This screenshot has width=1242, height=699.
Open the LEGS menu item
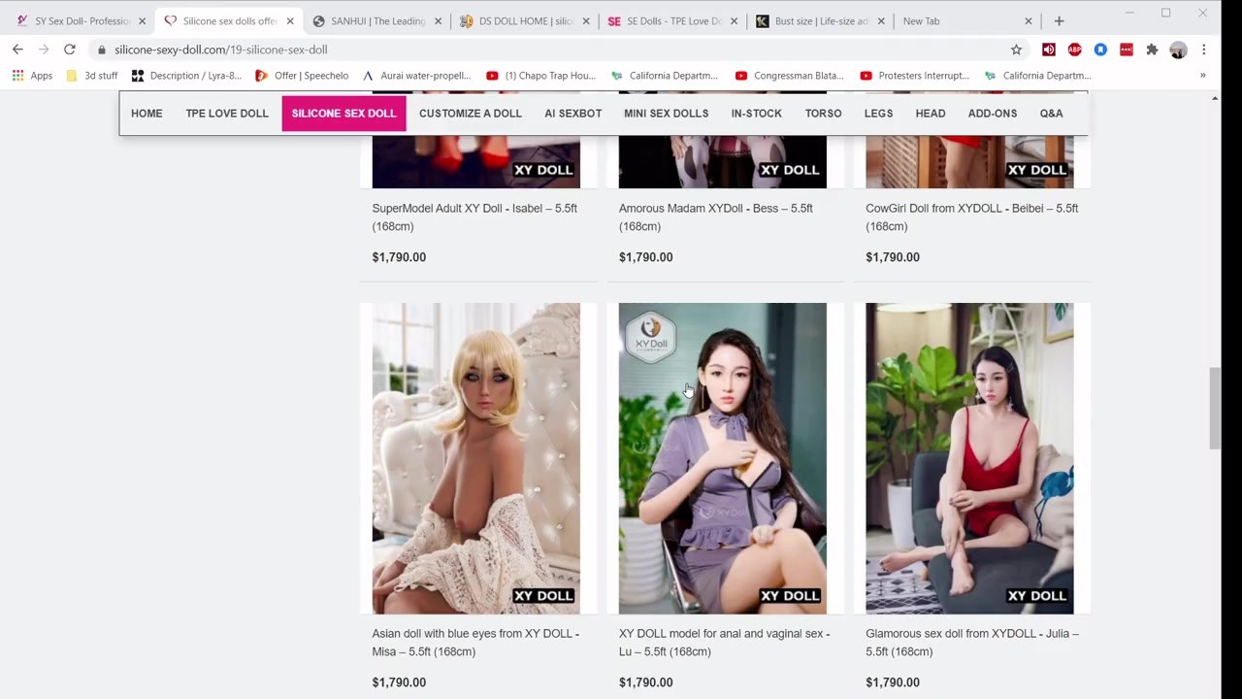[x=878, y=114]
